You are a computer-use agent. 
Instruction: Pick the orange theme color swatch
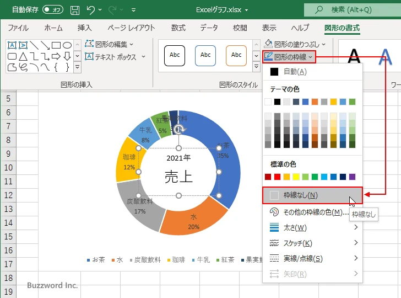[x=315, y=102]
